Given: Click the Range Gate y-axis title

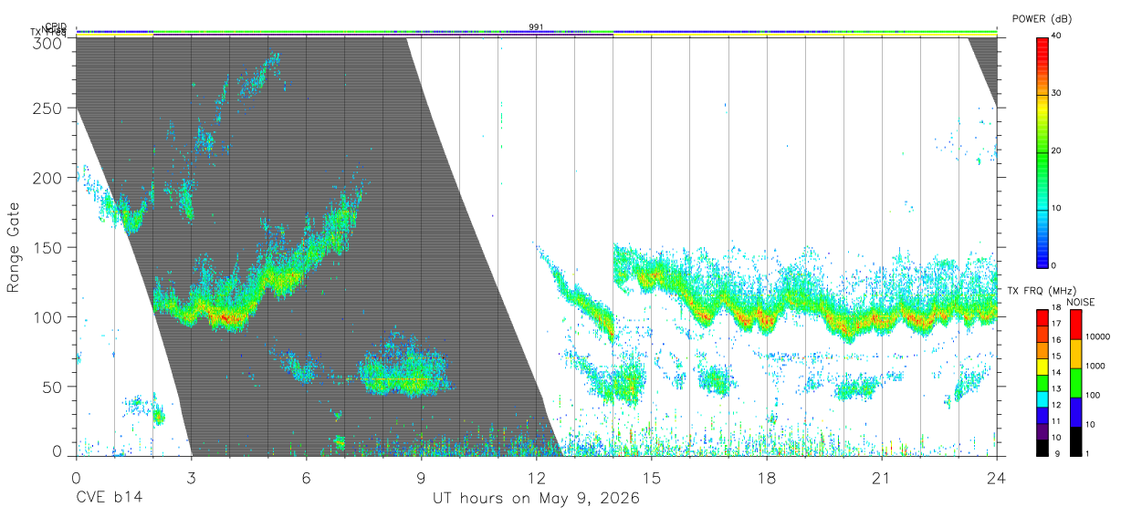Looking at the screenshot, I should coord(14,247).
